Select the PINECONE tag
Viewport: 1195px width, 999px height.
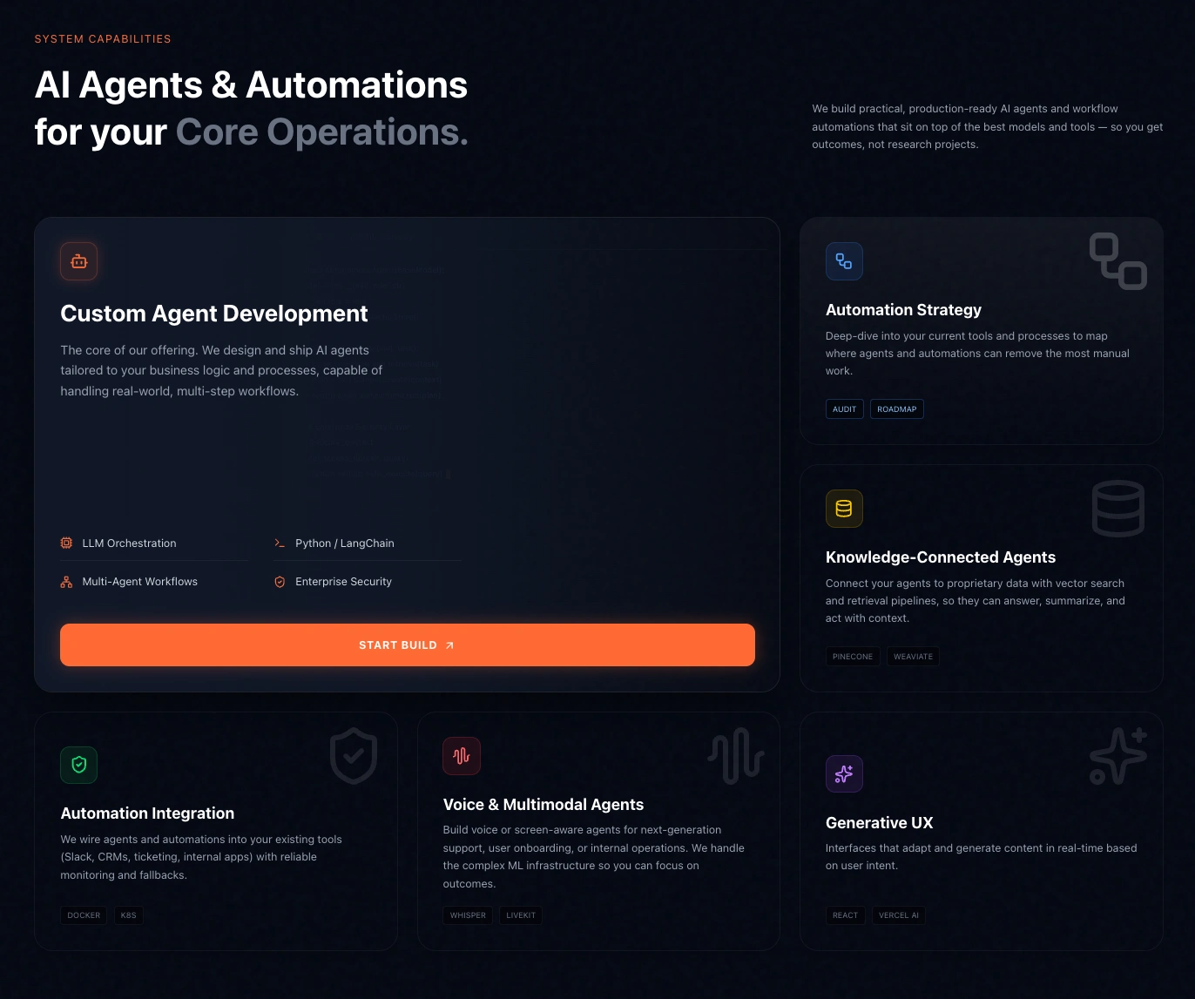853,657
